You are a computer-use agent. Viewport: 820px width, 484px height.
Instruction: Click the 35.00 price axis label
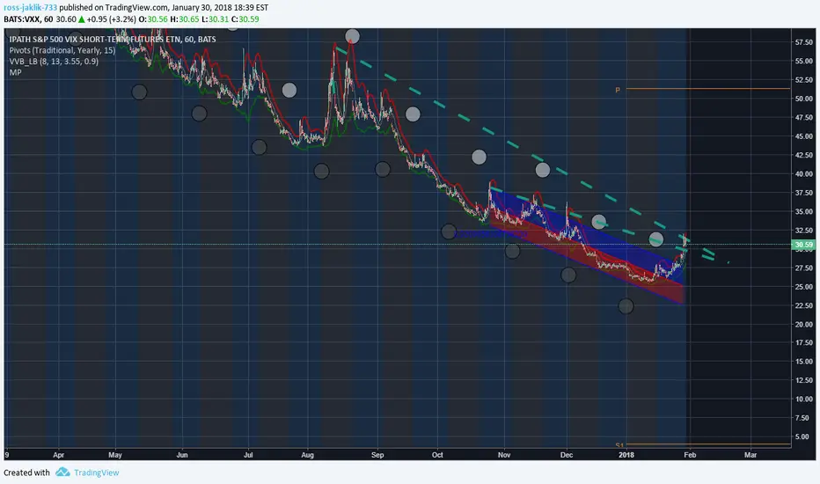coord(804,211)
